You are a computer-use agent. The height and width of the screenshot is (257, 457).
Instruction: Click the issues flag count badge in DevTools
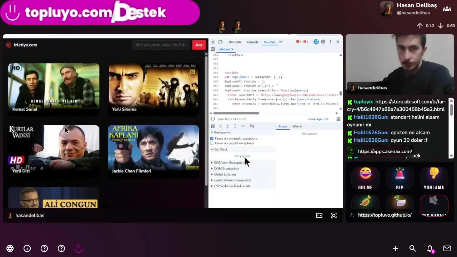click(x=306, y=42)
